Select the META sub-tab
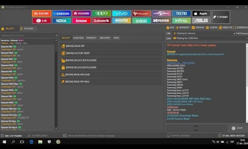The width and height of the screenshot is (248, 149). pos(116,38)
